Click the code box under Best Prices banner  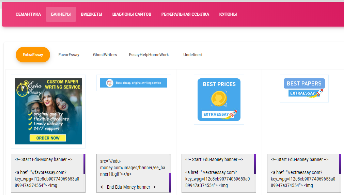(219, 173)
